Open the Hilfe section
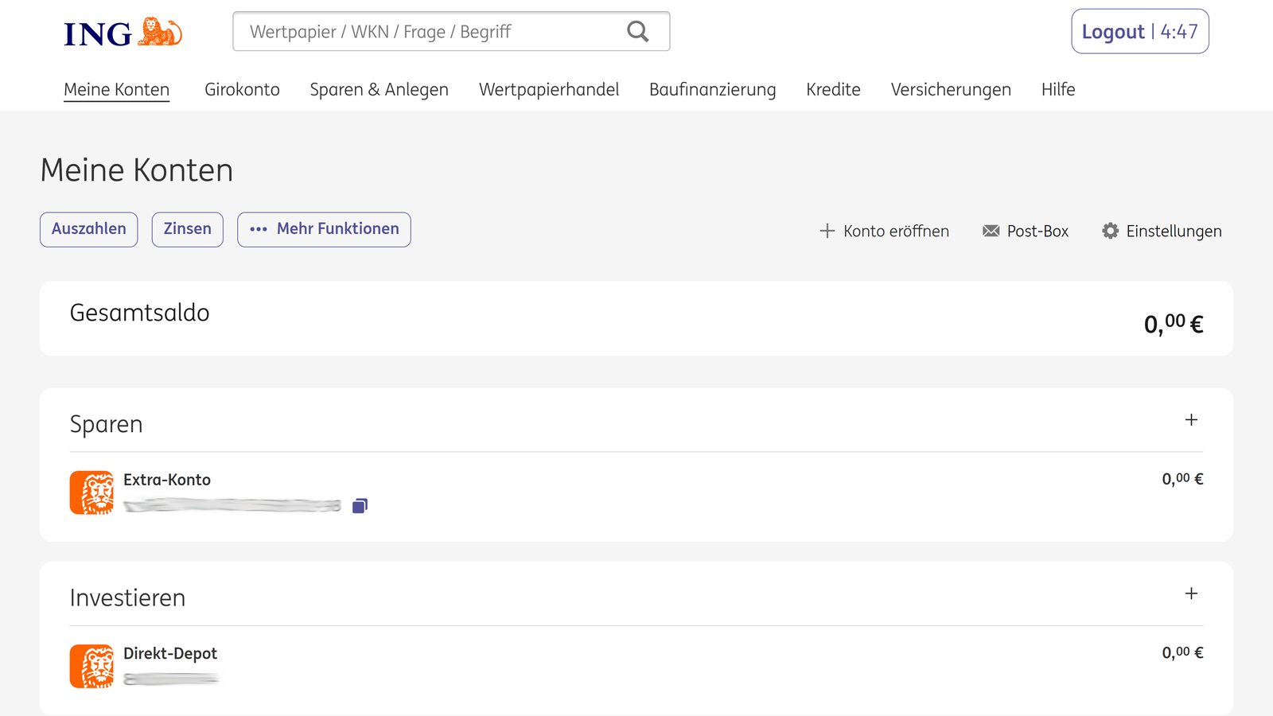The image size is (1273, 716). (x=1057, y=89)
